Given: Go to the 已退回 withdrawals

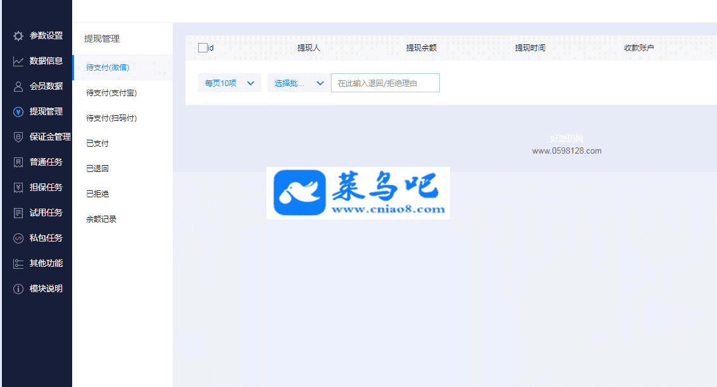Looking at the screenshot, I should coord(97,169).
